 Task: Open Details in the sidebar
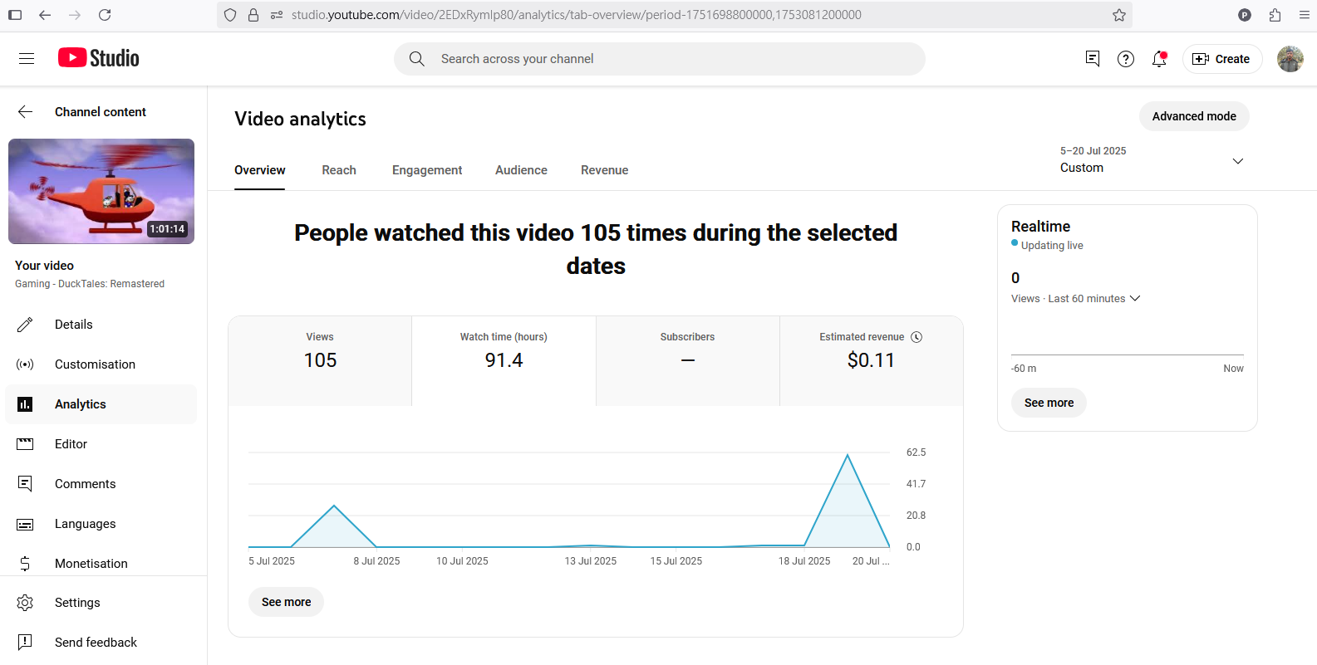click(x=101, y=325)
